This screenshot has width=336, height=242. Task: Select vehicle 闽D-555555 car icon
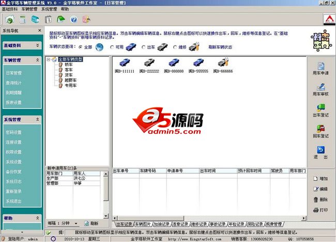tap(198, 62)
